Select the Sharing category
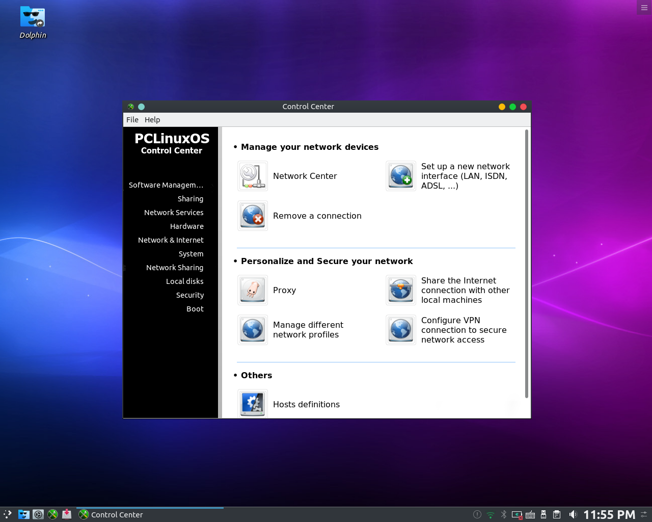This screenshot has height=522, width=652. point(191,199)
